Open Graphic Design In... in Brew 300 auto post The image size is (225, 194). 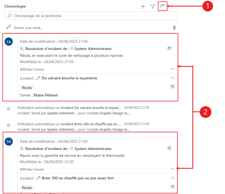(115, 129)
